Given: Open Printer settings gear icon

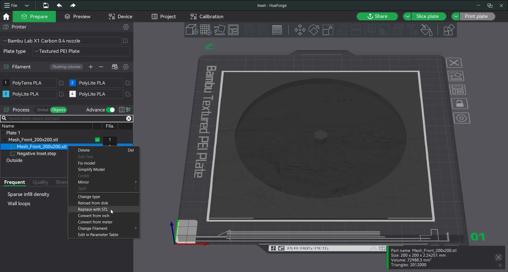Looking at the screenshot, I should [x=126, y=27].
